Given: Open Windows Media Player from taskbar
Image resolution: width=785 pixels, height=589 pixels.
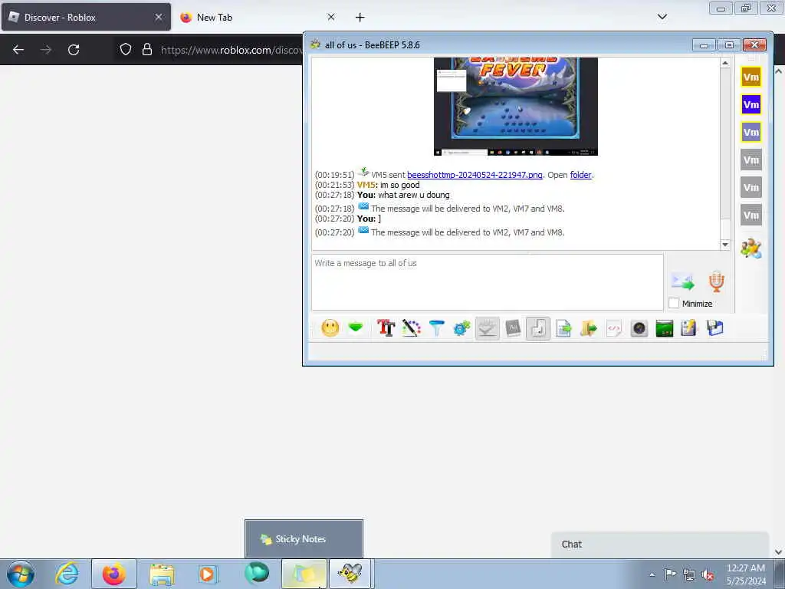Looking at the screenshot, I should pos(207,574).
